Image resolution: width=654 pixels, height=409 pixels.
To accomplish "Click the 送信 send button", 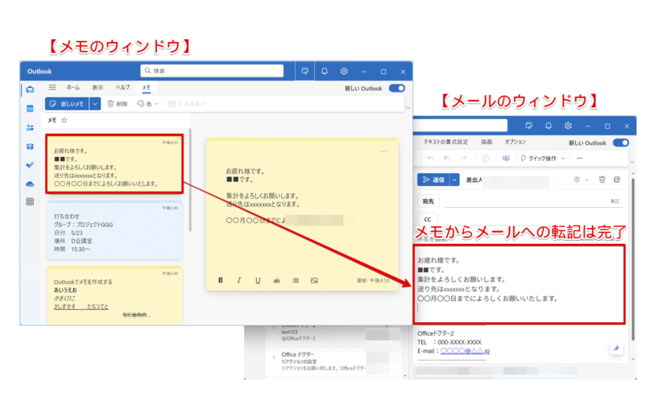I will pos(433,180).
